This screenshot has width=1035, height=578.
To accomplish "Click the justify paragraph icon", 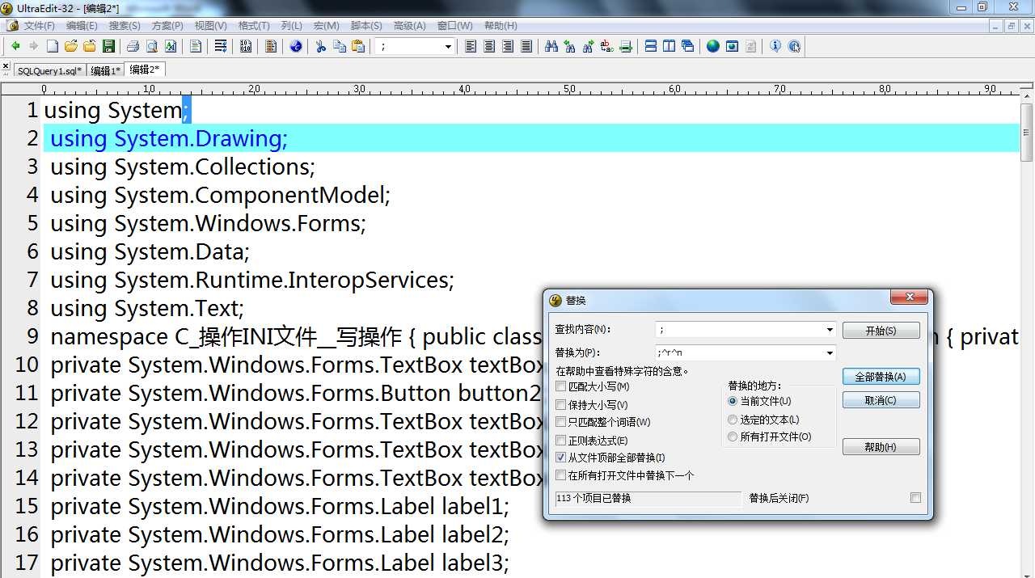I will pyautogui.click(x=526, y=46).
